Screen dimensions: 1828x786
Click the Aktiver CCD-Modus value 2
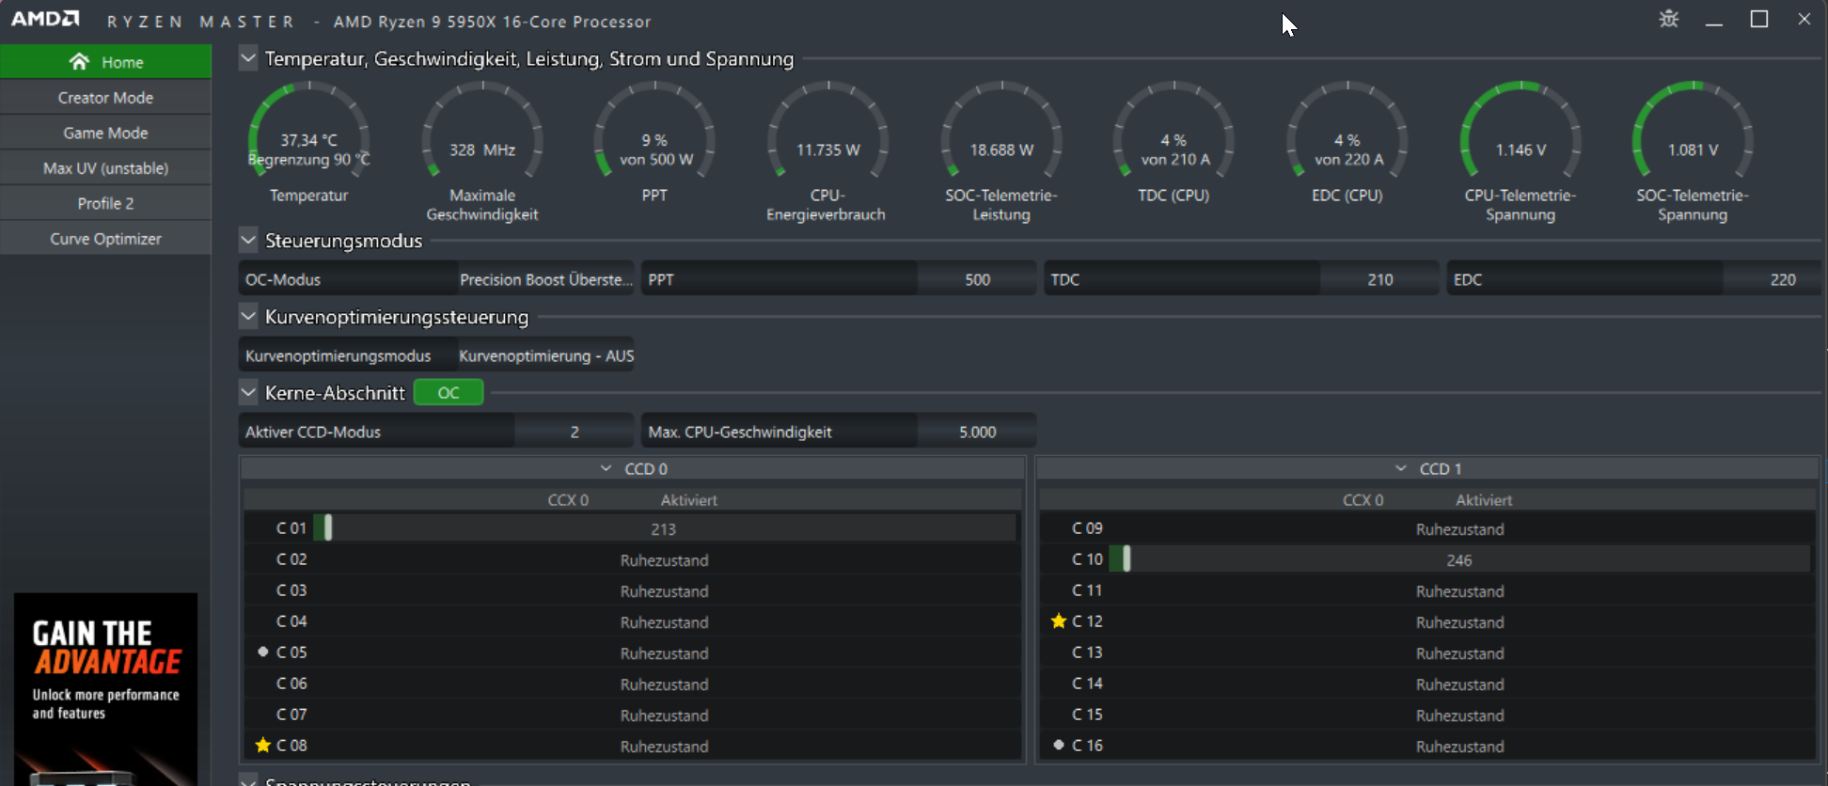pos(575,432)
